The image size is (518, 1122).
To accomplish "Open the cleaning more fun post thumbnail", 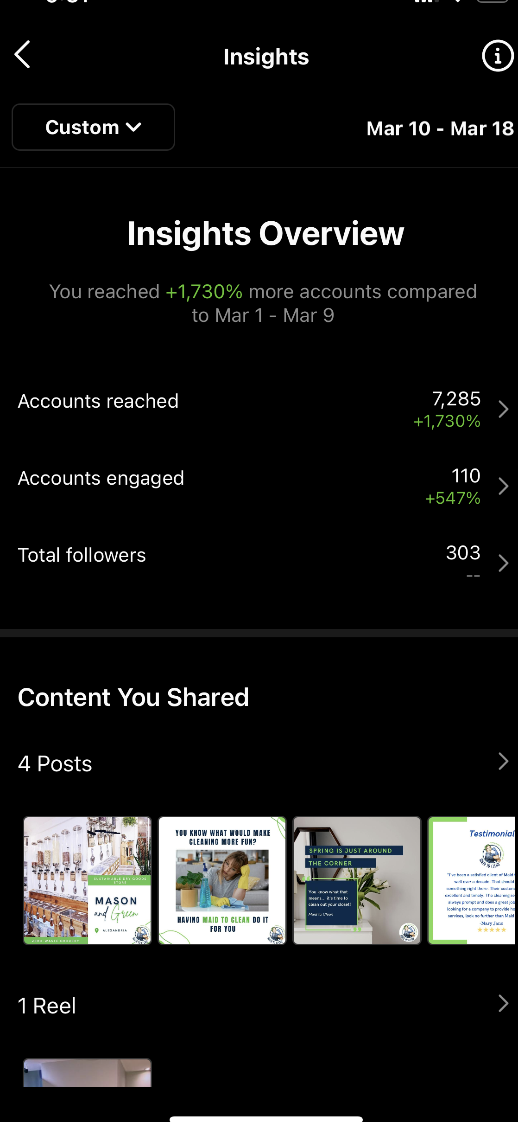I will click(x=222, y=880).
